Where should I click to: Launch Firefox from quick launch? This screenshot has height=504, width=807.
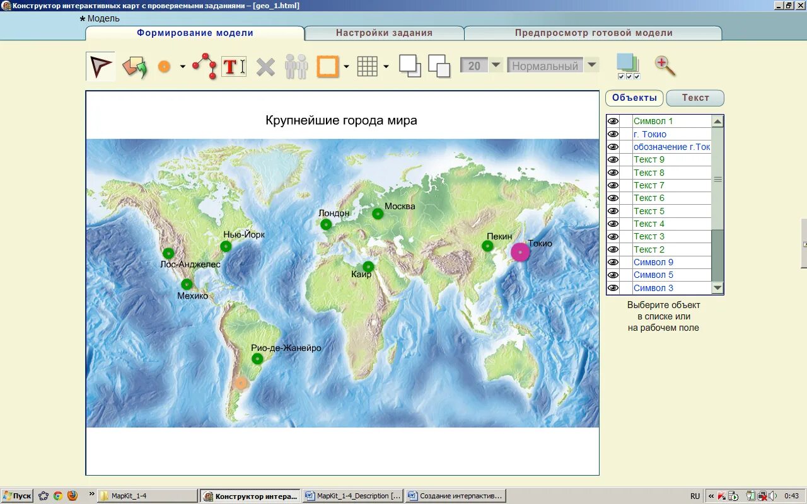click(72, 496)
